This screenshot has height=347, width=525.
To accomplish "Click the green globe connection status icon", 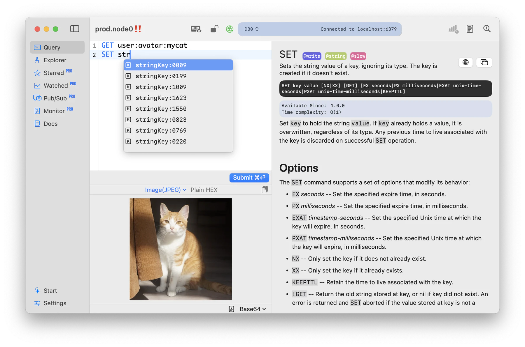I will [230, 29].
